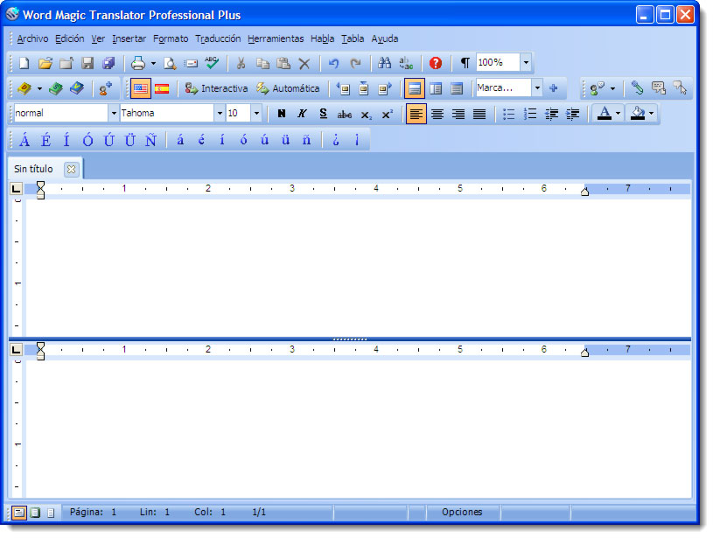Insert inverted question mark ¿
713x538 pixels.
(336, 140)
